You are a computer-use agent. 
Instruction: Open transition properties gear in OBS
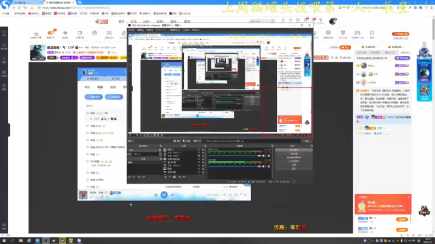[159, 150]
